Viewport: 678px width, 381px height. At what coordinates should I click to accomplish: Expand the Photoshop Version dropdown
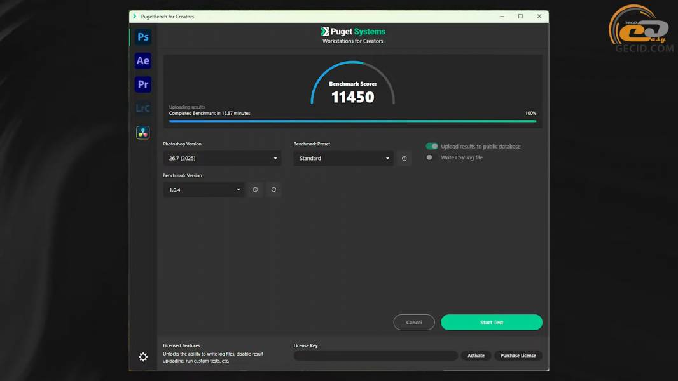pyautogui.click(x=222, y=159)
